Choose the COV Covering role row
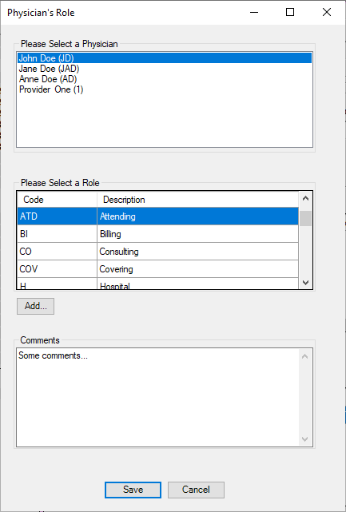The image size is (346, 512). (x=157, y=269)
